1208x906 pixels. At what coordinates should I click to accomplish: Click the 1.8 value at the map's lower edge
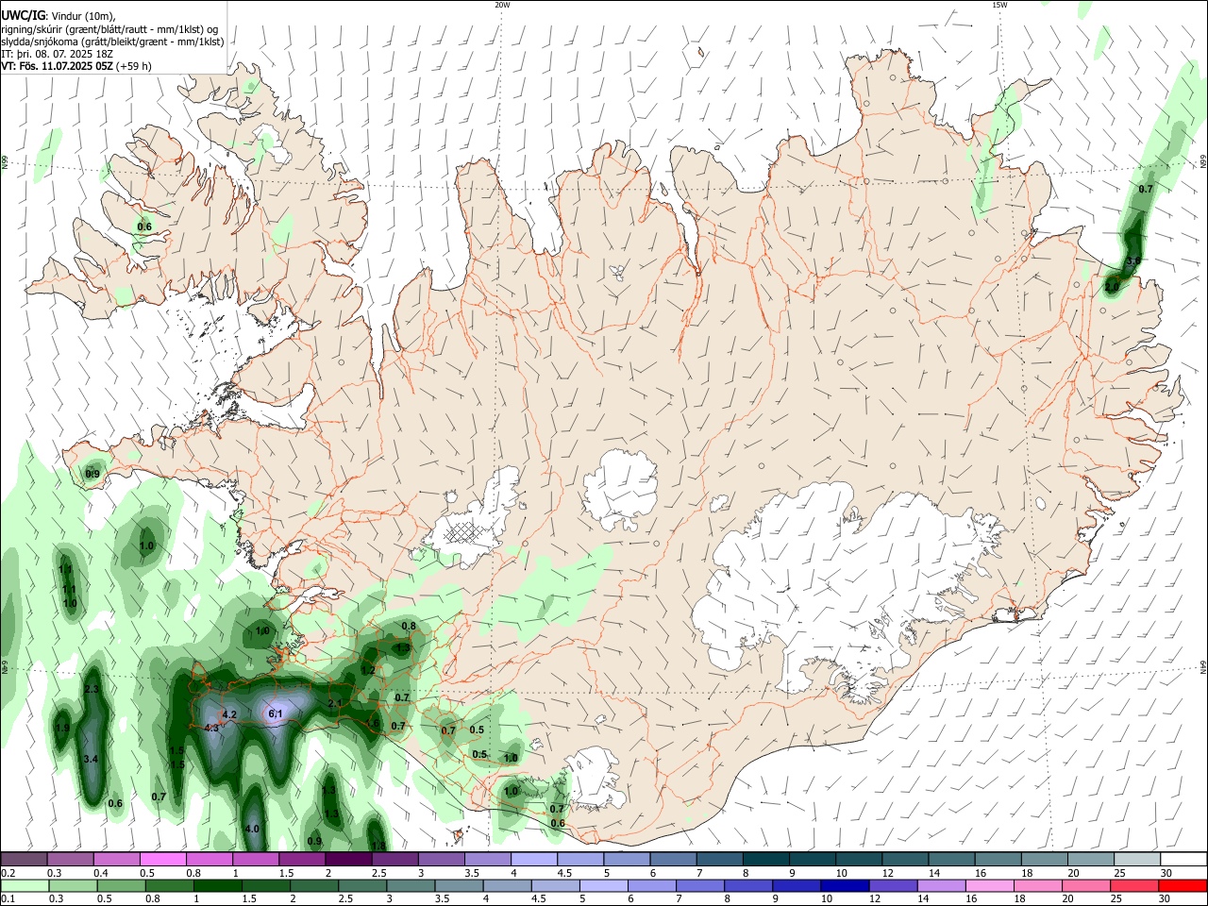[378, 846]
